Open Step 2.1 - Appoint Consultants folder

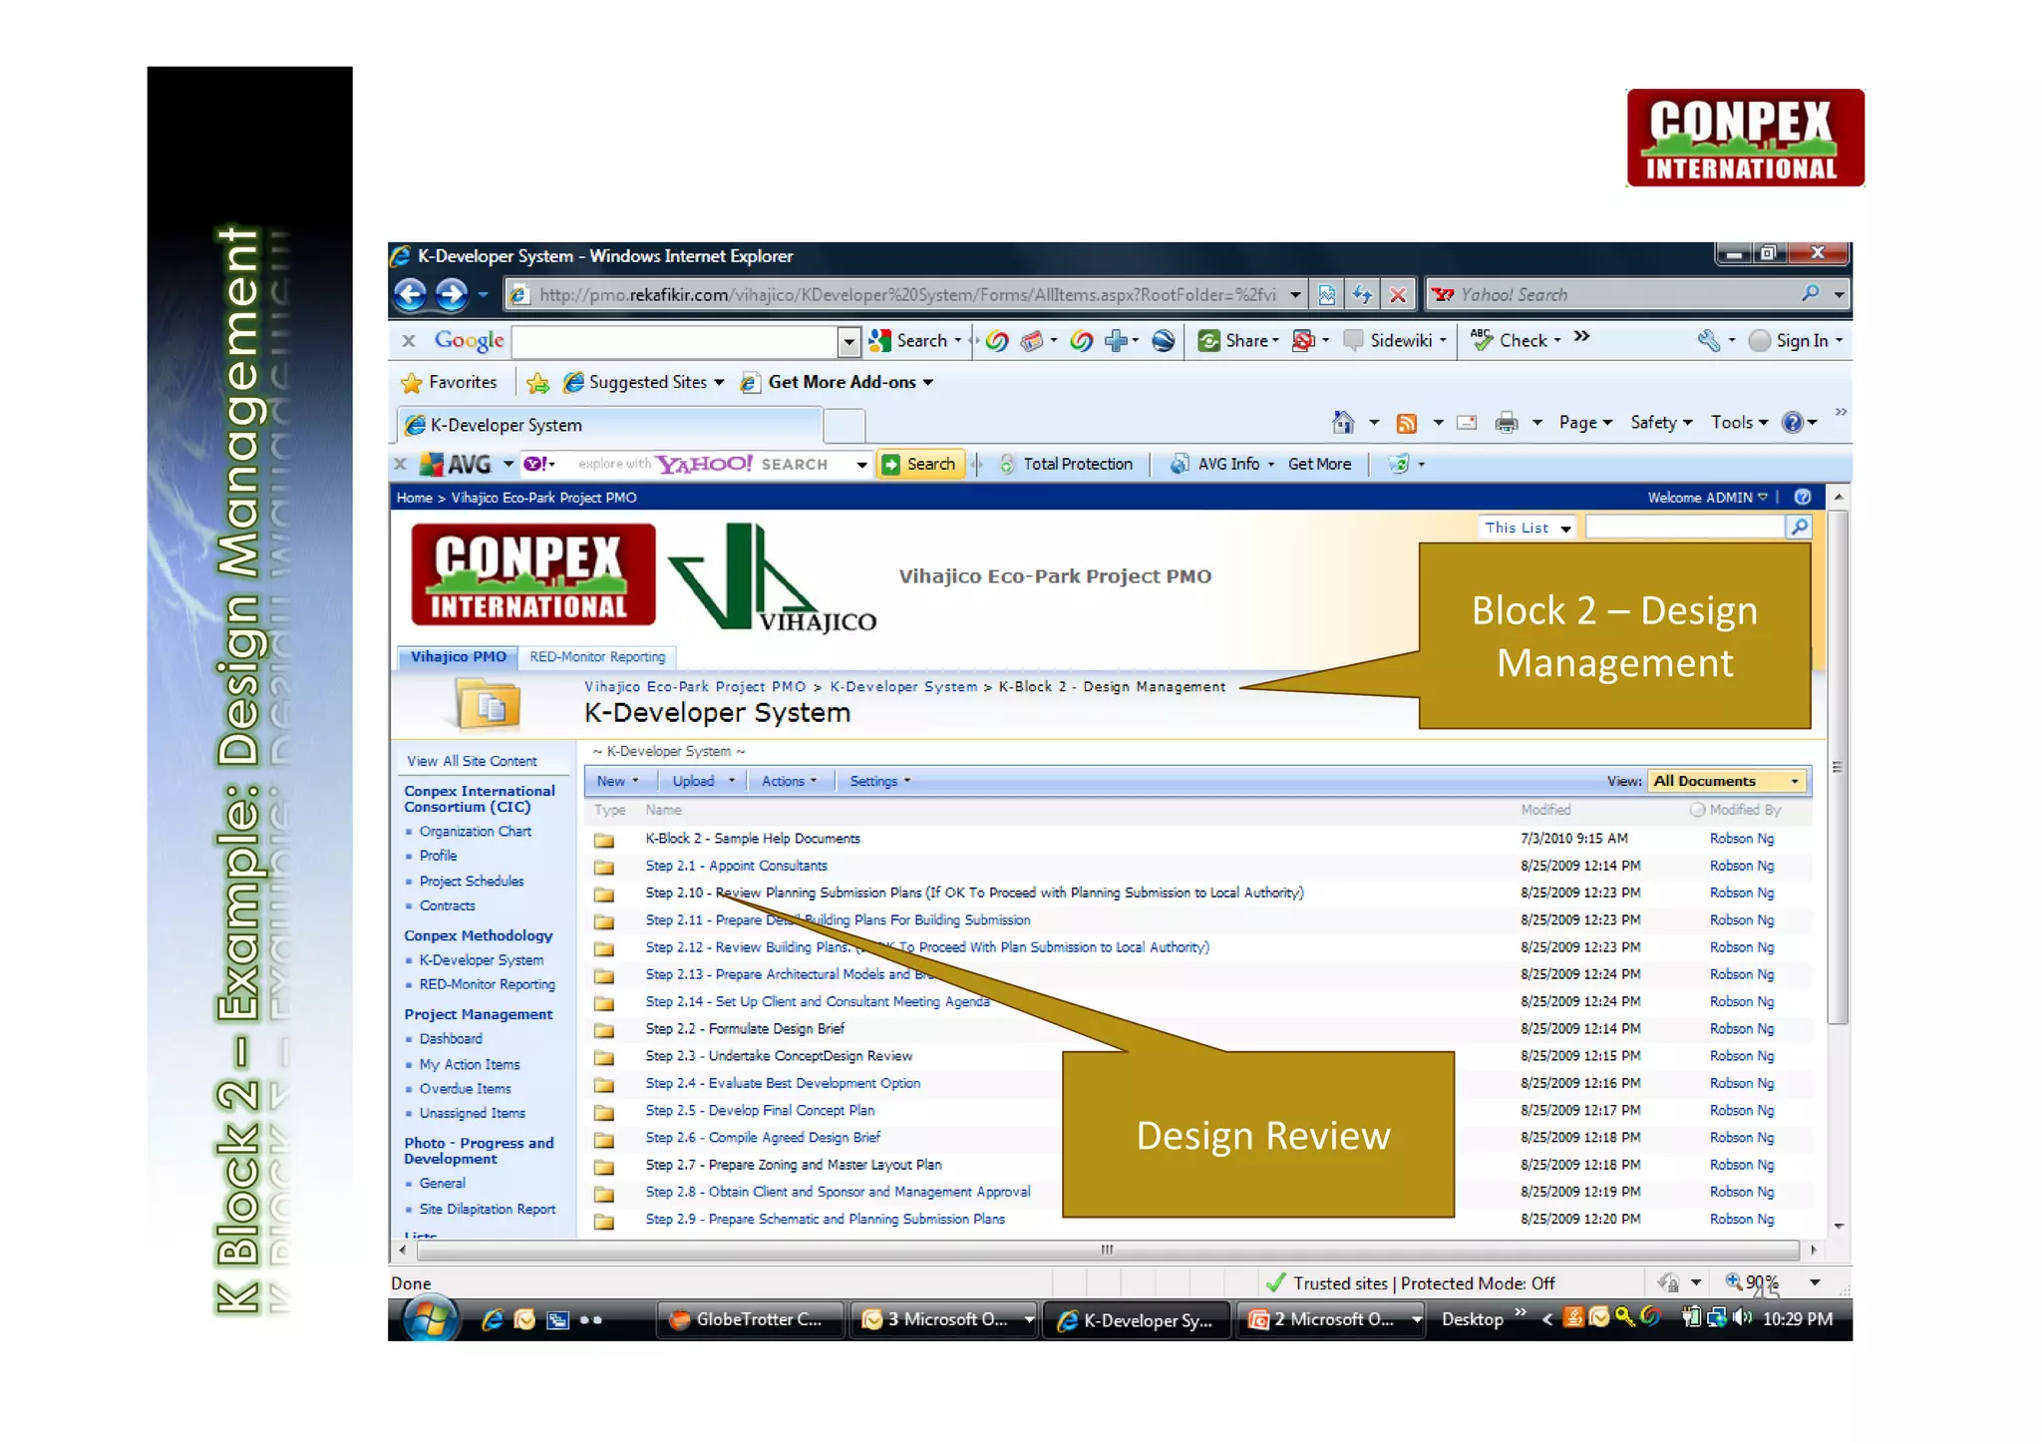[x=736, y=866]
